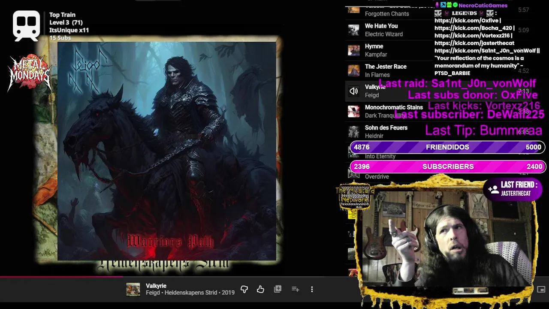Open the three-dot more actions menu
The height and width of the screenshot is (309, 549).
click(x=312, y=289)
